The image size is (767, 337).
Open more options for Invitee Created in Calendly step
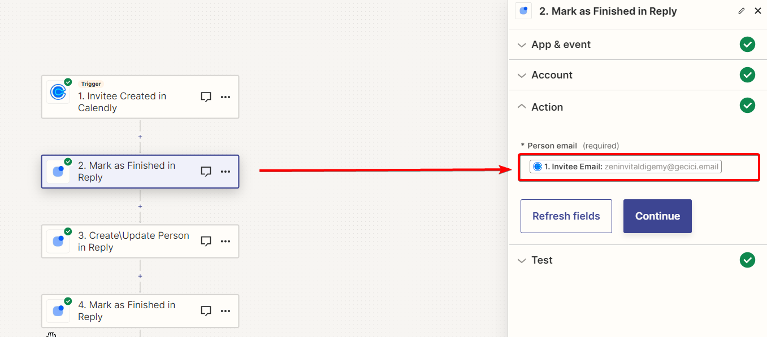click(x=226, y=97)
